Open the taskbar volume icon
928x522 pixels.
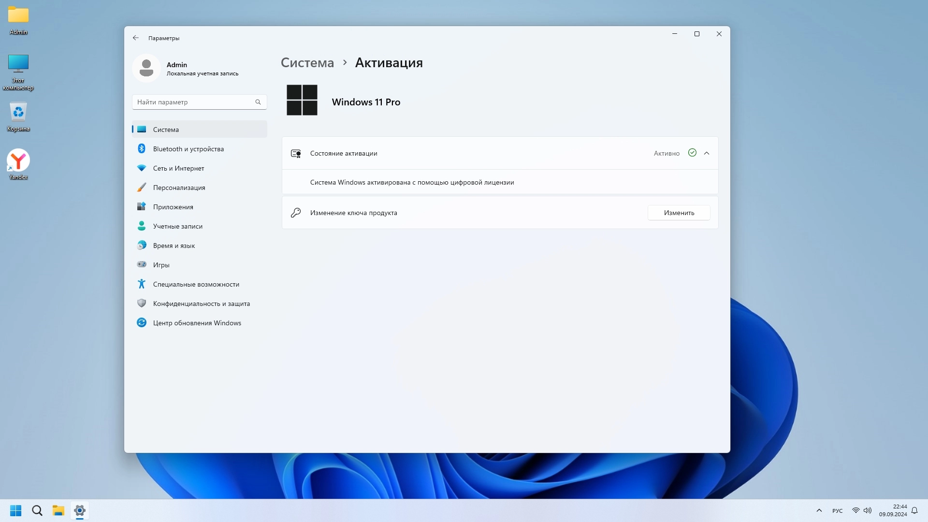click(x=868, y=510)
